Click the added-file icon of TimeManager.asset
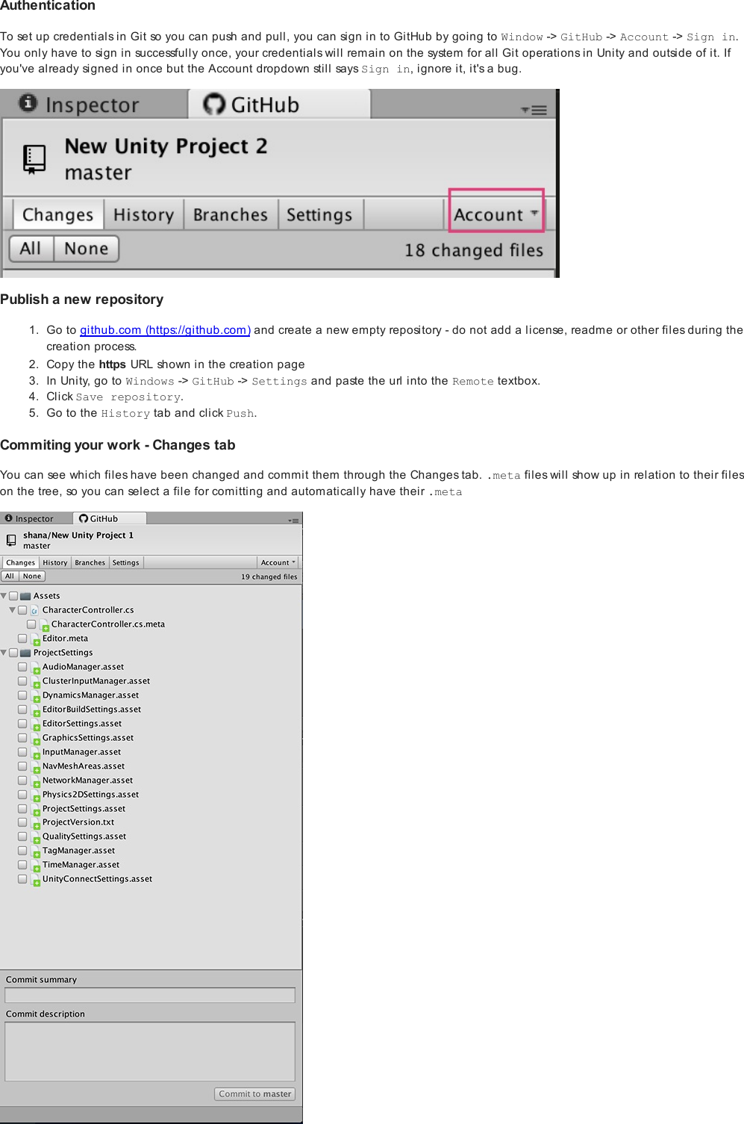Screen dimensions: 744x1124 [35, 866]
